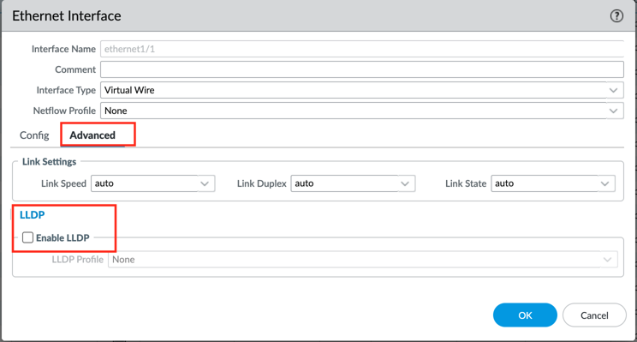The width and height of the screenshot is (637, 342).
Task: Open the help question mark icon
Action: (616, 16)
